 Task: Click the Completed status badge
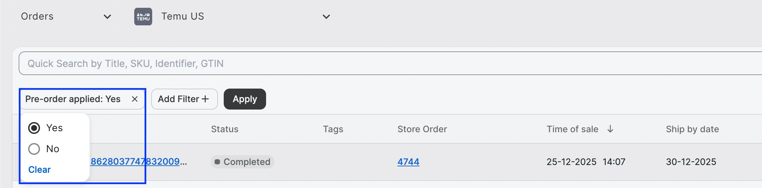pyautogui.click(x=242, y=162)
